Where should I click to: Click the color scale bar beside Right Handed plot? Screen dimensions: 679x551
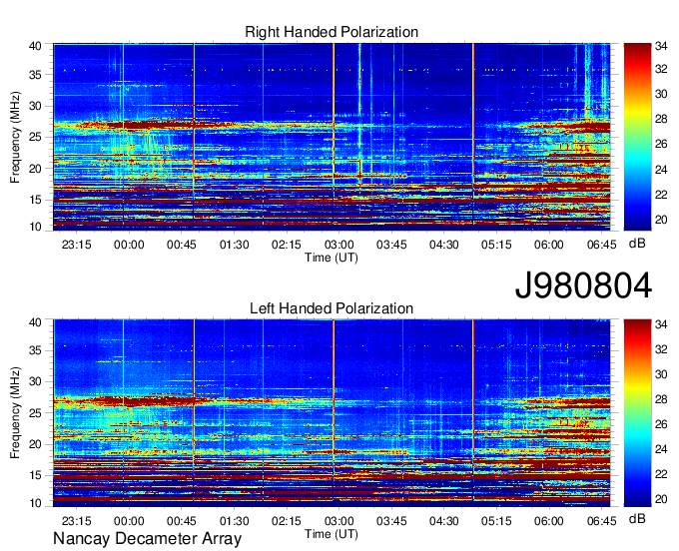tap(637, 137)
